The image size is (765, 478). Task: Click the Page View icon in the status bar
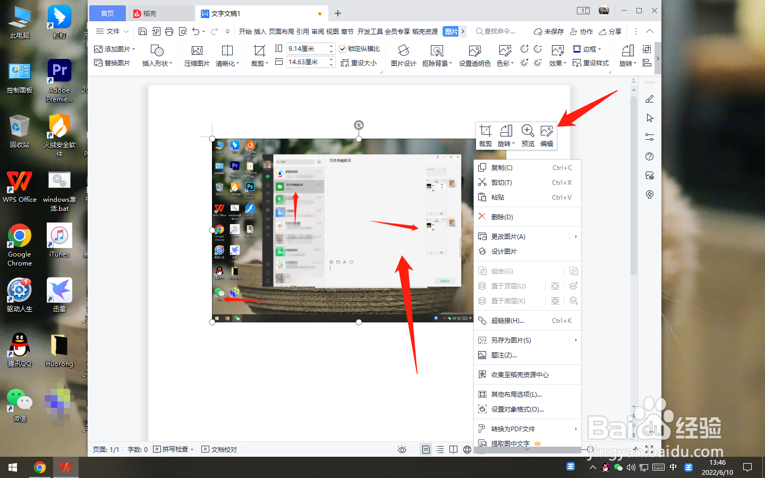(x=426, y=449)
